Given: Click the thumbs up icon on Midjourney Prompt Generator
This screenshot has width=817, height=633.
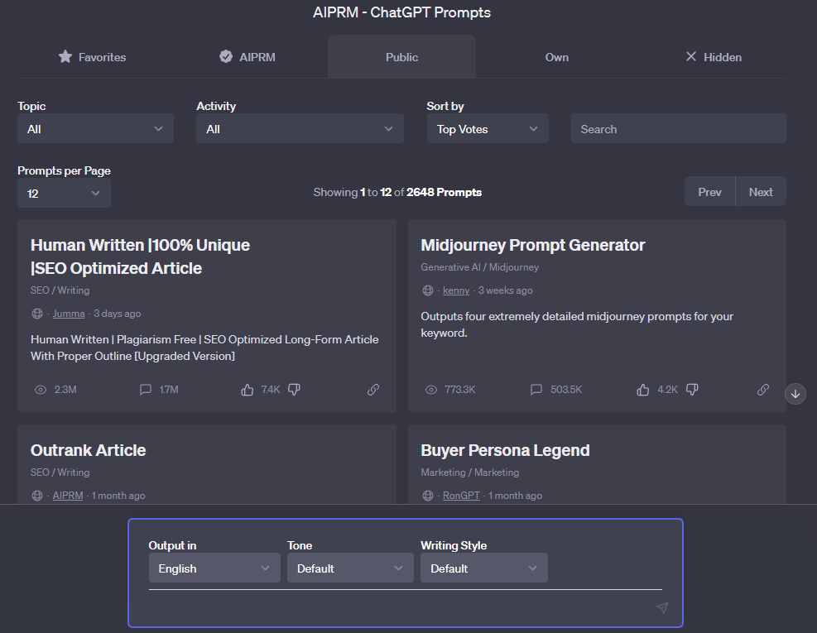Looking at the screenshot, I should point(643,389).
